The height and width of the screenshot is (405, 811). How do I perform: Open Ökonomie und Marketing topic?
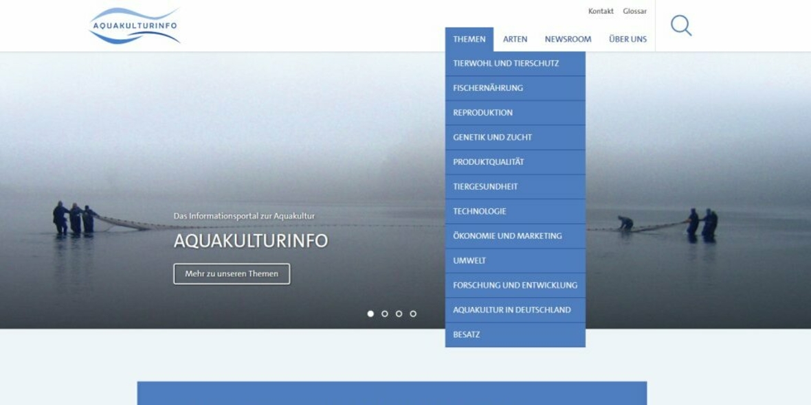click(507, 236)
